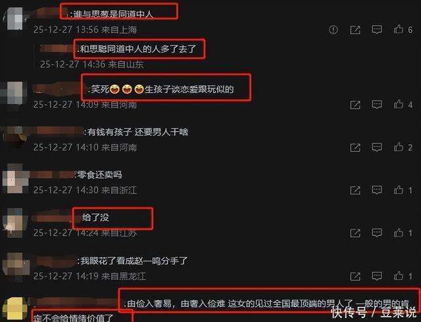421x322 pixels.
Task: Open the avatar of the 笑死 commenter
Action: click(14, 93)
